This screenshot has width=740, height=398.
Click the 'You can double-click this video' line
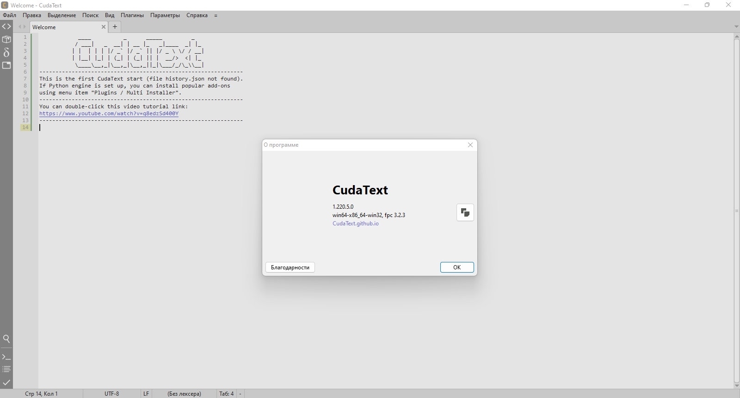click(114, 106)
